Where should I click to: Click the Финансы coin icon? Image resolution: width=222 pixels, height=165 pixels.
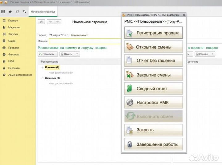tap(4, 54)
